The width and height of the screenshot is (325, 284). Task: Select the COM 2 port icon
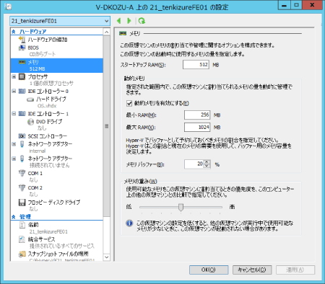22,187
